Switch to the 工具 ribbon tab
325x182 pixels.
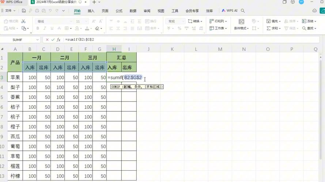(x=175, y=11)
